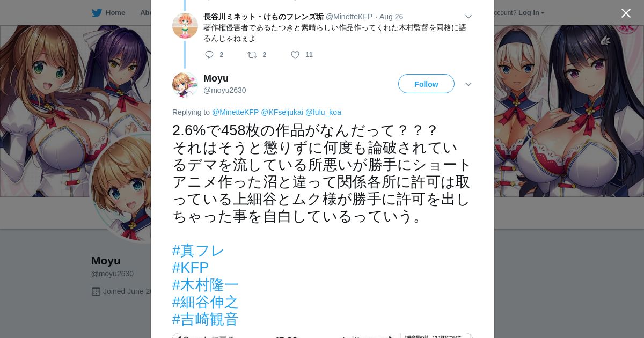The height and width of the screenshot is (338, 644).
Task: Like the MinetteKFP tweet with heart icon
Action: click(295, 55)
